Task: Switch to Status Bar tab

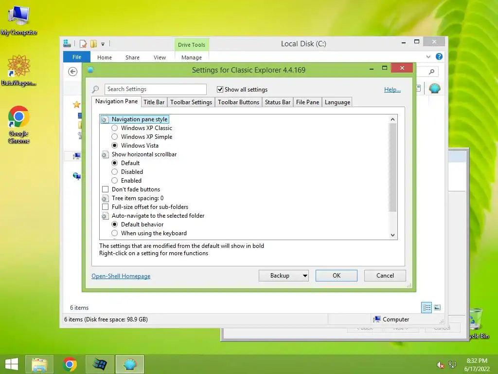Action: (x=277, y=102)
